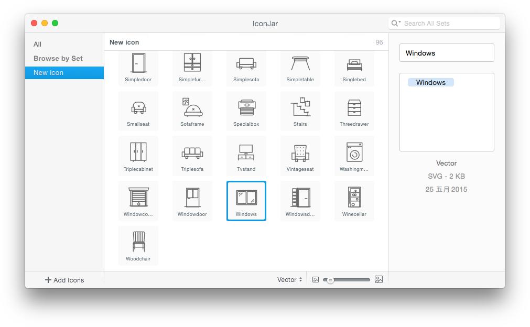This screenshot has height=327, width=530.
Task: Expand the Browse by Set section
Action: [58, 58]
